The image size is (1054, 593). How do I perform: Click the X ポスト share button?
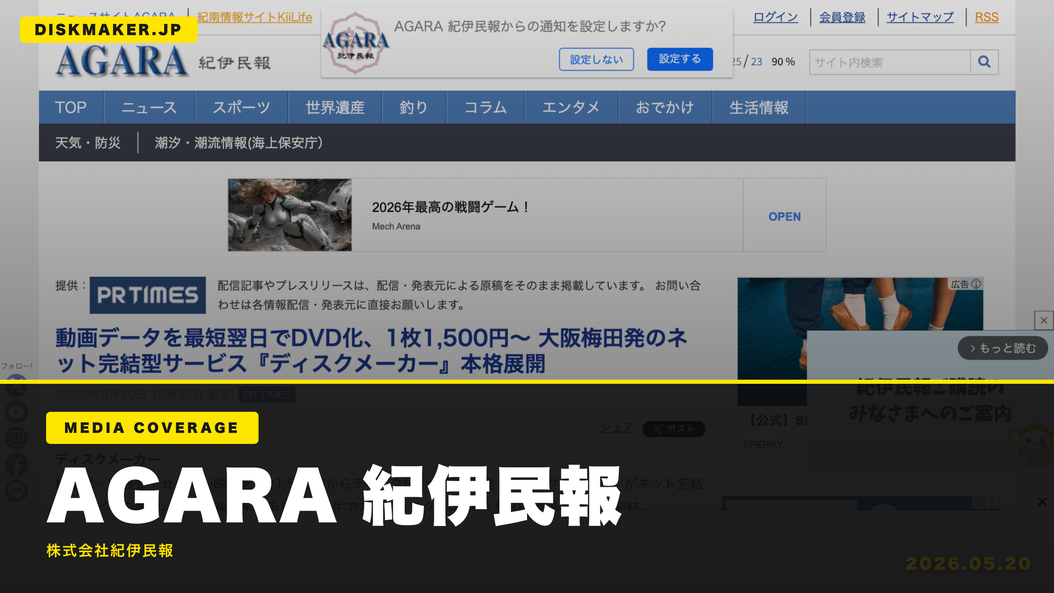pyautogui.click(x=674, y=429)
